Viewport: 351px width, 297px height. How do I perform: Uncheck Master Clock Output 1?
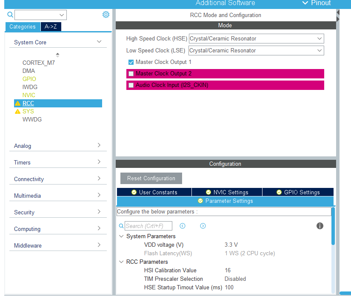[131, 62]
